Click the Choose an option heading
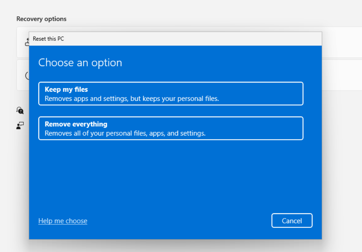This screenshot has width=362, height=252. [x=80, y=63]
